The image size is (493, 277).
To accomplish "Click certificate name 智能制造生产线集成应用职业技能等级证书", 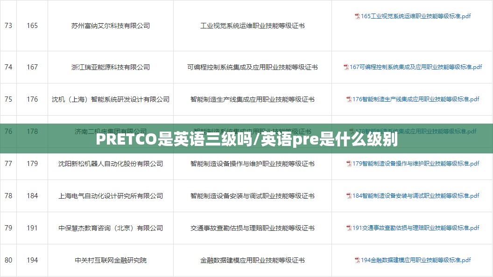I will tap(253, 99).
